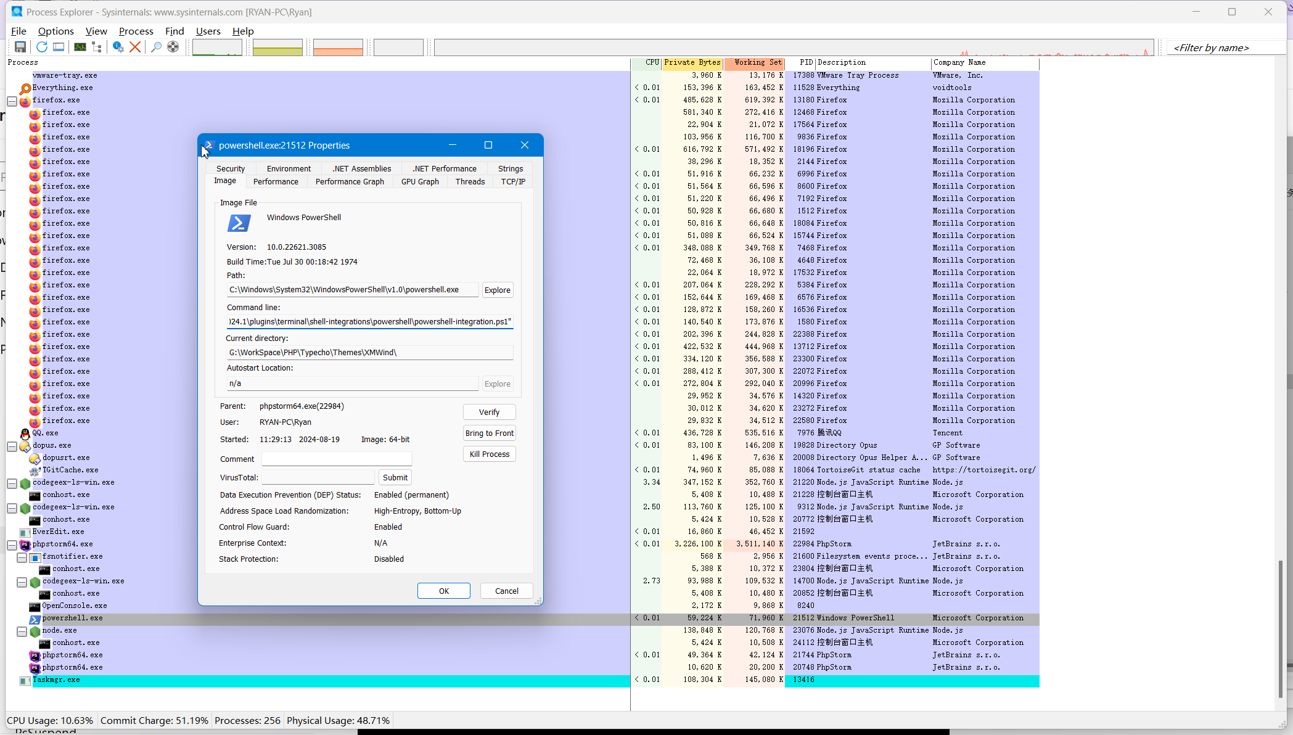1293x735 pixels.
Task: Click Explore next to the Path field
Action: pos(497,290)
